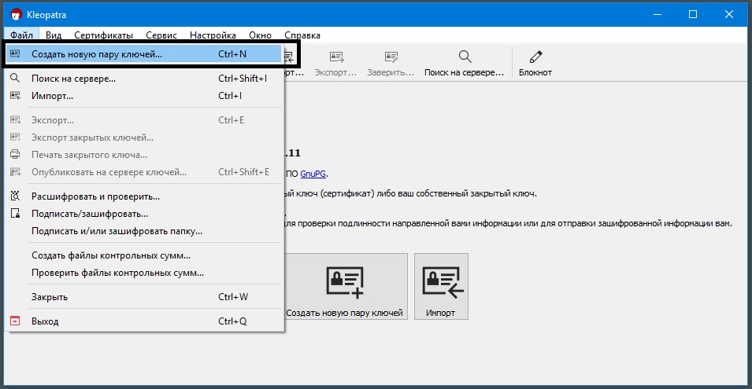The image size is (752, 389).
Task: Click the lock icon beside Подписать/зашифровать
Action: pyautogui.click(x=15, y=214)
